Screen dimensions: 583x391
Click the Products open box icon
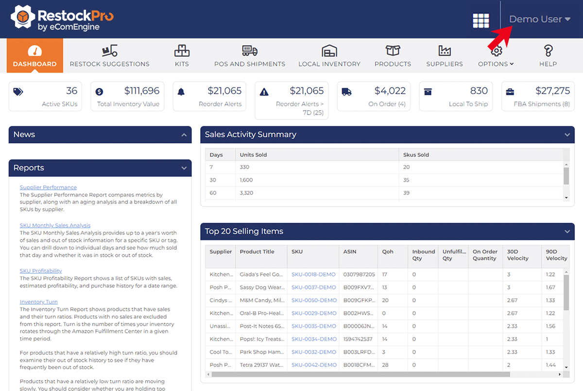(393, 51)
